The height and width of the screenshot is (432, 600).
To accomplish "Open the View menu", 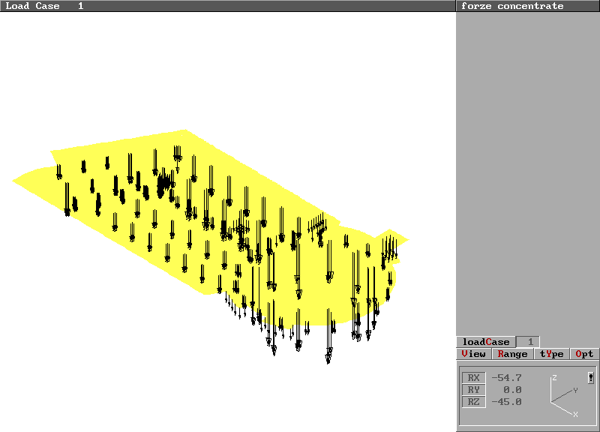I will 473,354.
